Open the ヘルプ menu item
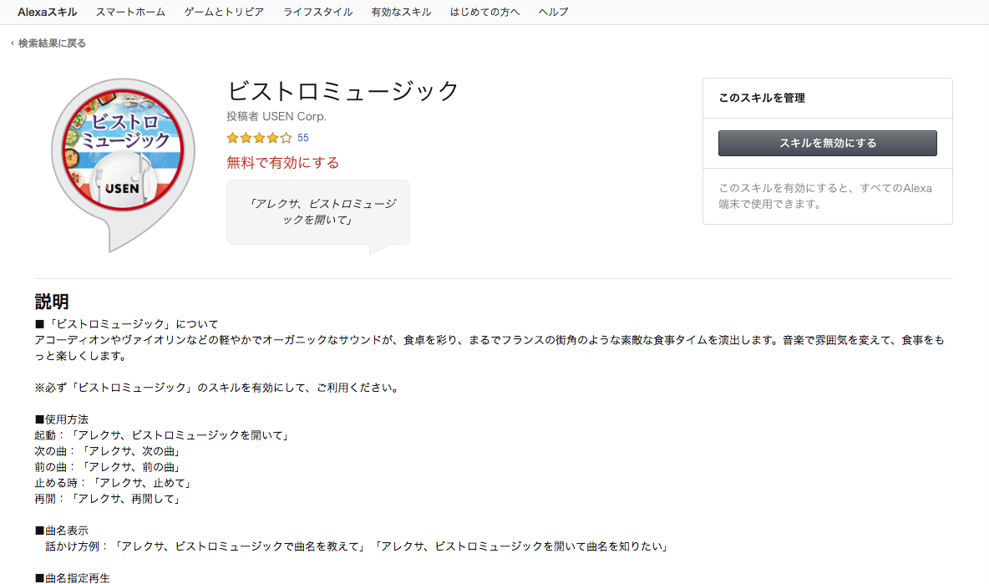 coord(553,12)
